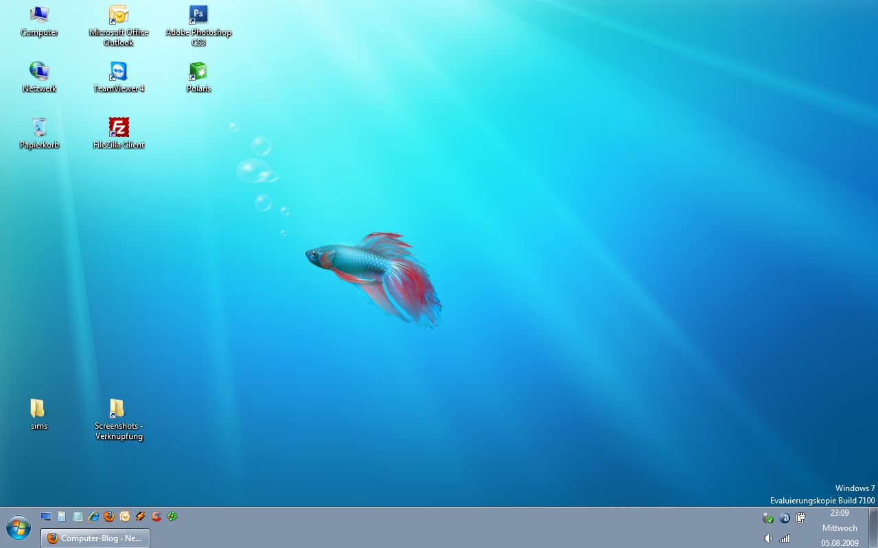Launch Internet Explorer from Quick Launch

93,516
